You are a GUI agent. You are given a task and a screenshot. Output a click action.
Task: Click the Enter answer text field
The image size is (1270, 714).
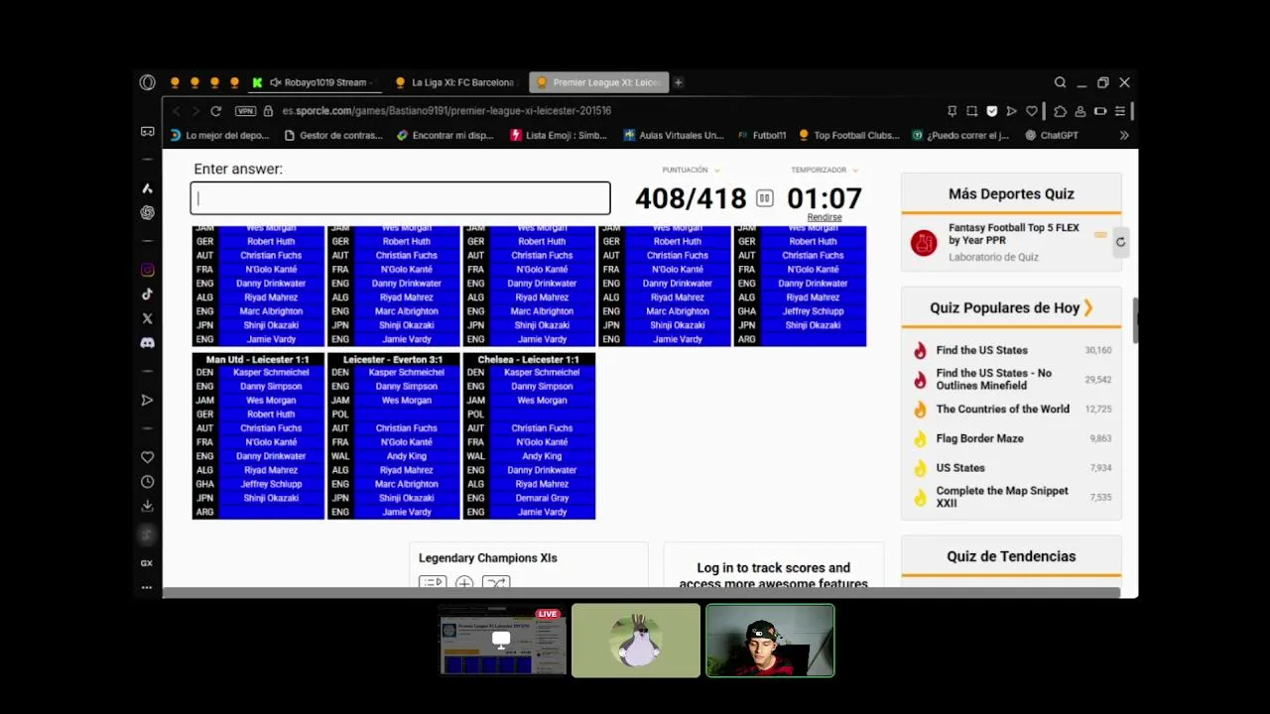pyautogui.click(x=401, y=198)
